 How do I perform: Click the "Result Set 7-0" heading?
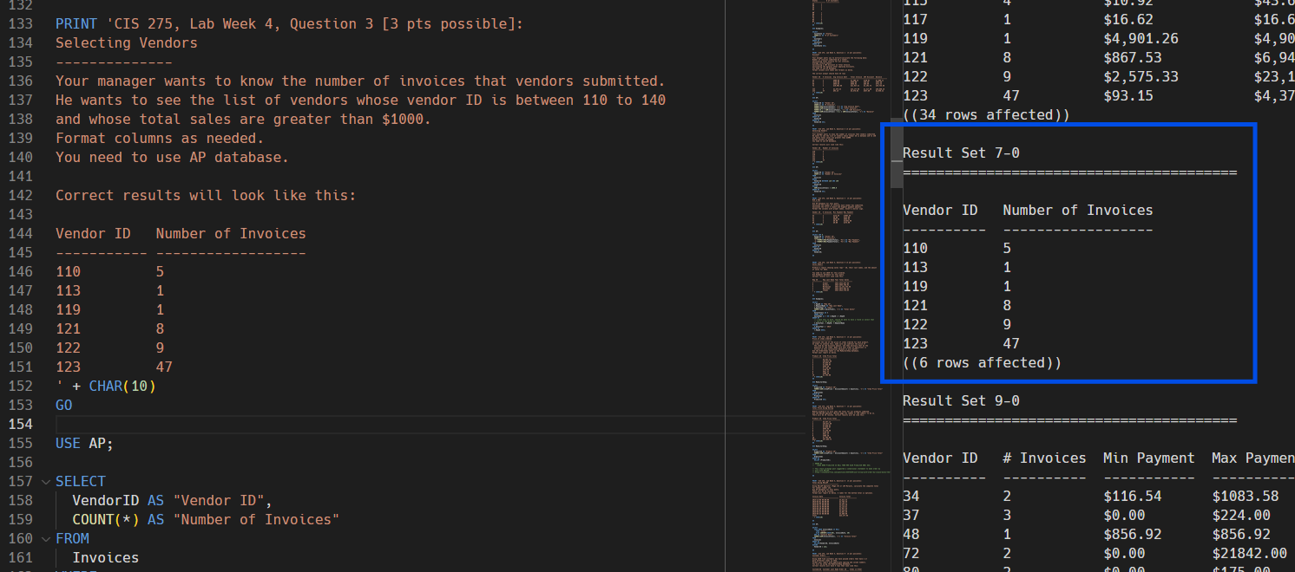tap(961, 153)
